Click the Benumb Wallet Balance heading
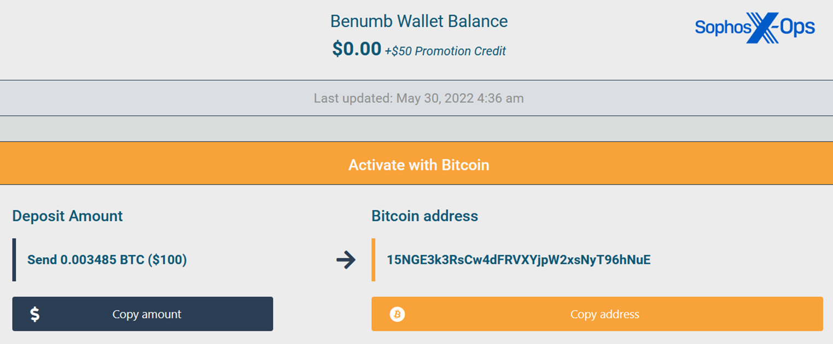The image size is (833, 344). [418, 21]
